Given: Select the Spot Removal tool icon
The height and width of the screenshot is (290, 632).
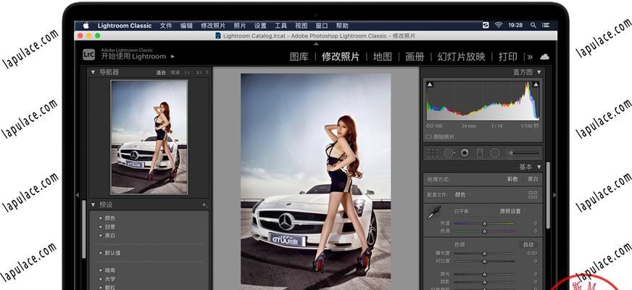Looking at the screenshot, I should point(449,153).
